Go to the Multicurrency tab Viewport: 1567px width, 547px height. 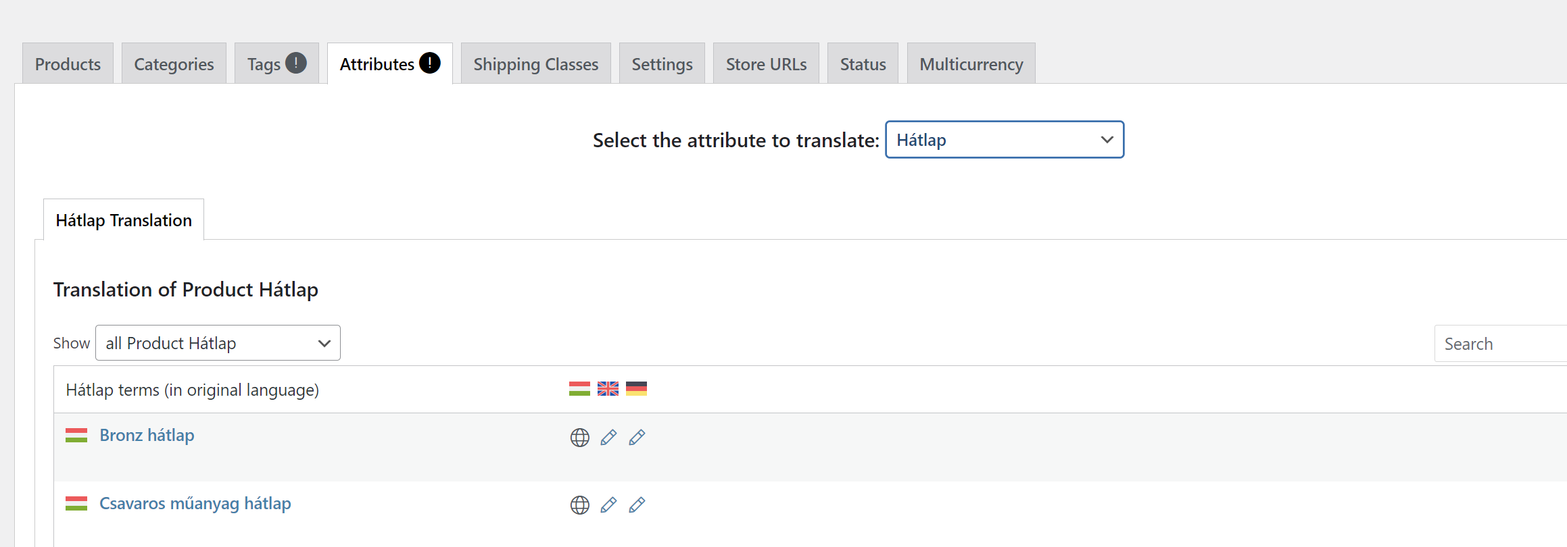click(971, 64)
